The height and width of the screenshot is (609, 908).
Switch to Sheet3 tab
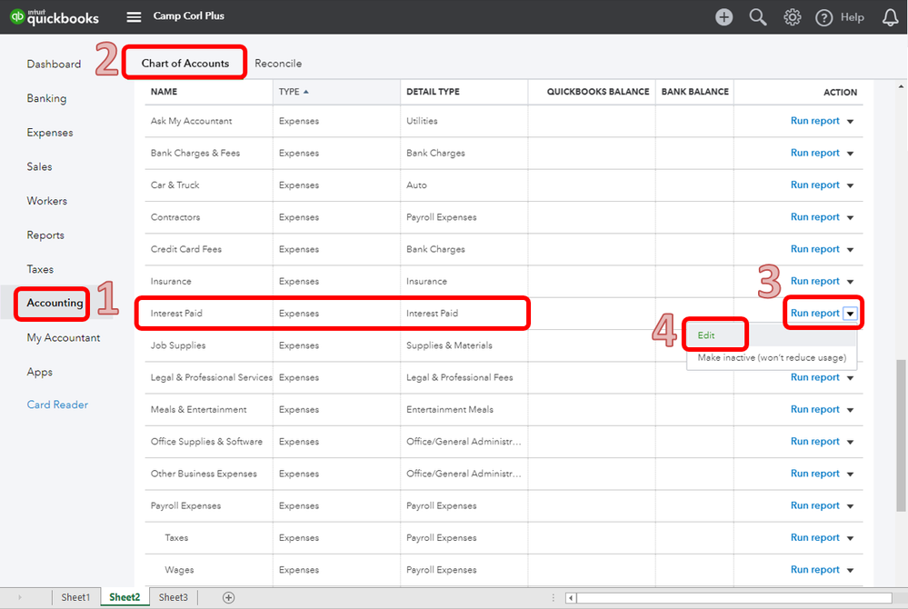(x=173, y=597)
